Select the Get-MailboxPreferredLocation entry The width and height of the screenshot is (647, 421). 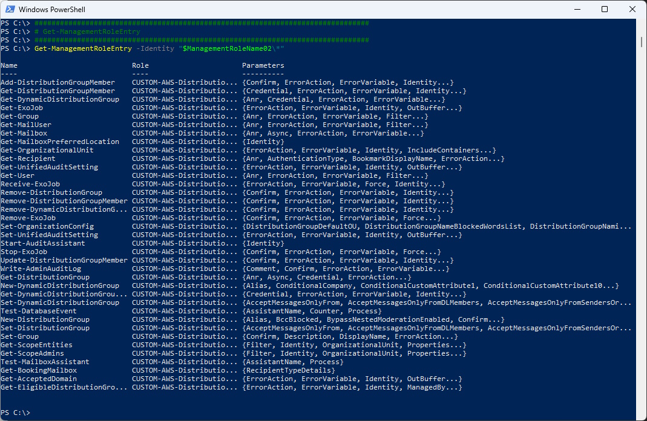pyautogui.click(x=60, y=142)
